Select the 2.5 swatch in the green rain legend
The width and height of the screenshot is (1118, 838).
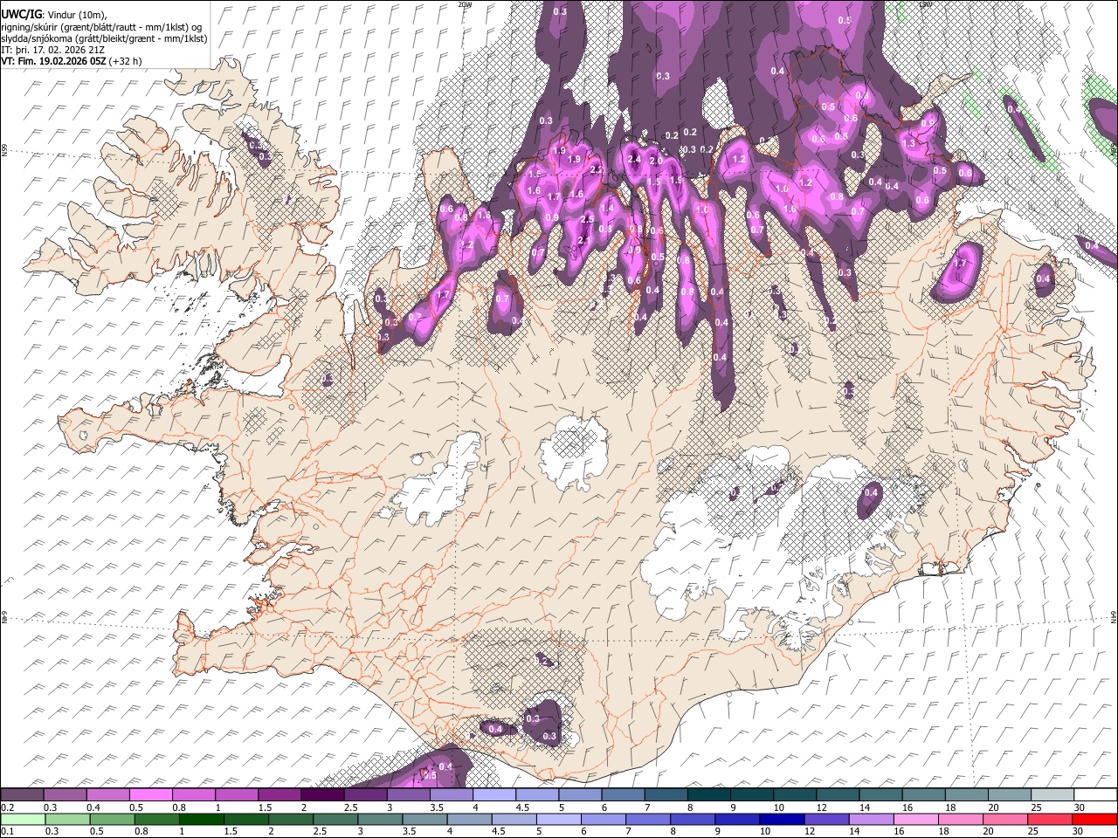click(335, 819)
